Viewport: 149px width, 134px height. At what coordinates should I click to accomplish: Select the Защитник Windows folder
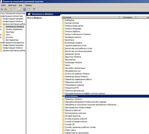pyautogui.click(x=73, y=57)
